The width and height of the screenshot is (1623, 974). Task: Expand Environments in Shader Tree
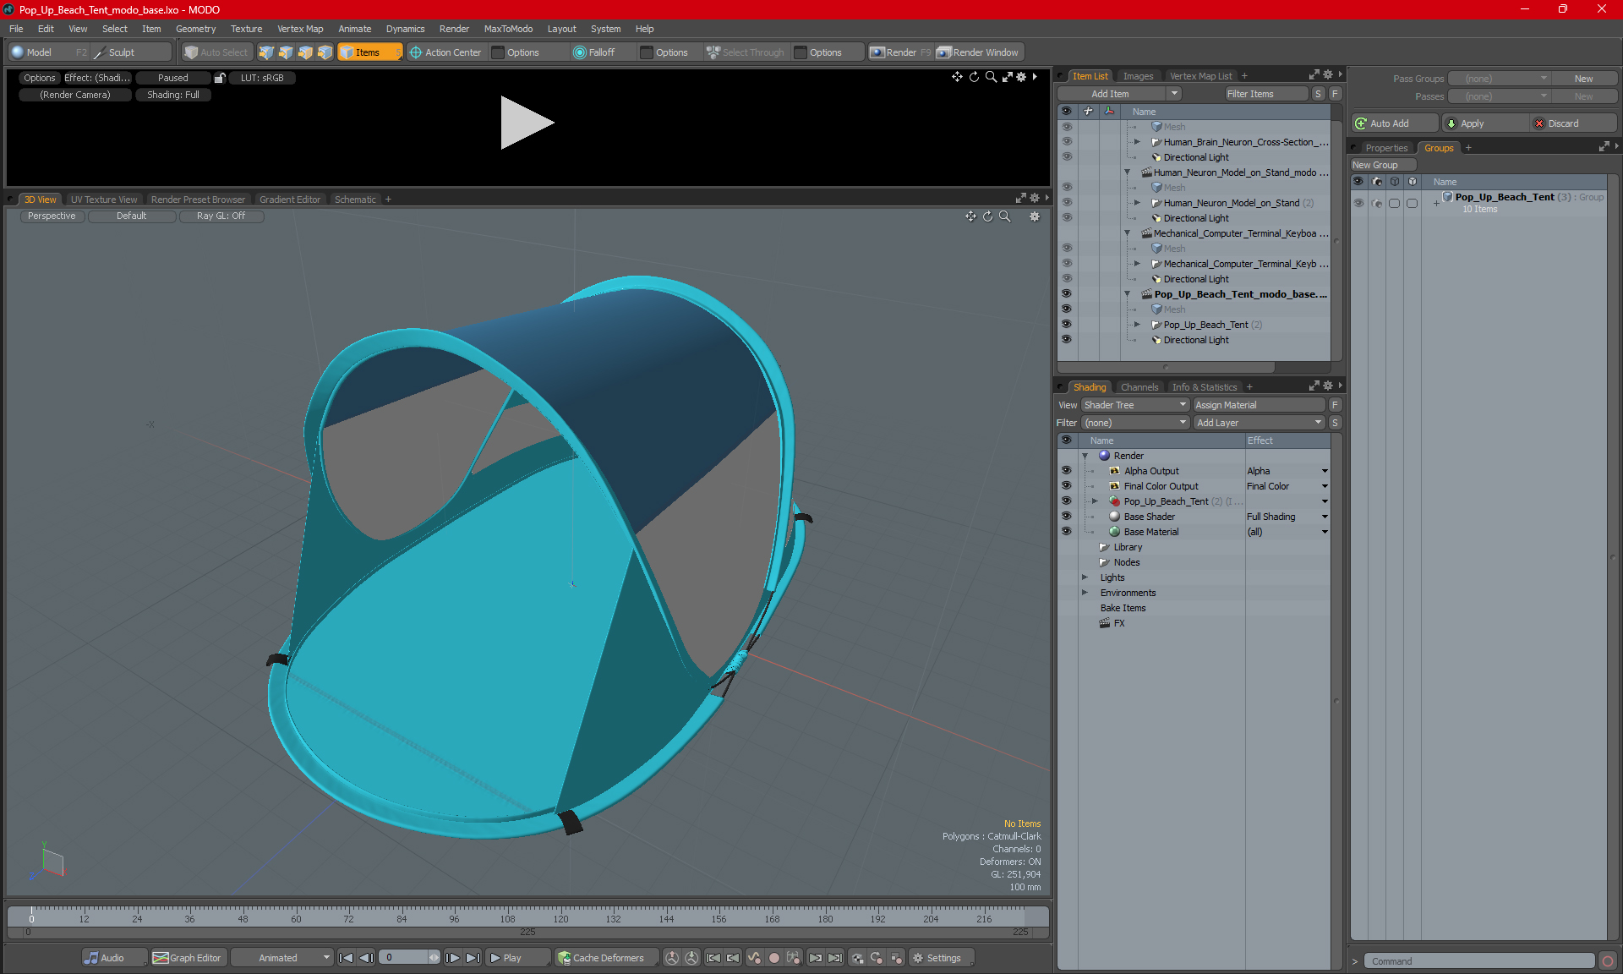[x=1085, y=593]
